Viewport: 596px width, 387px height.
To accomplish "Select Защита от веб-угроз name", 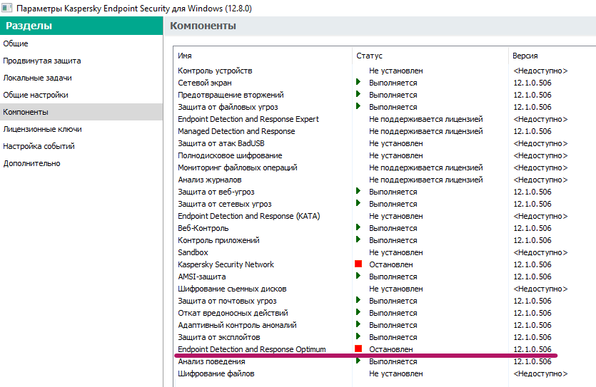I will [216, 192].
